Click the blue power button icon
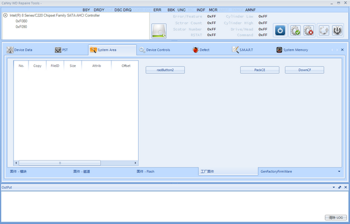 [280, 30]
